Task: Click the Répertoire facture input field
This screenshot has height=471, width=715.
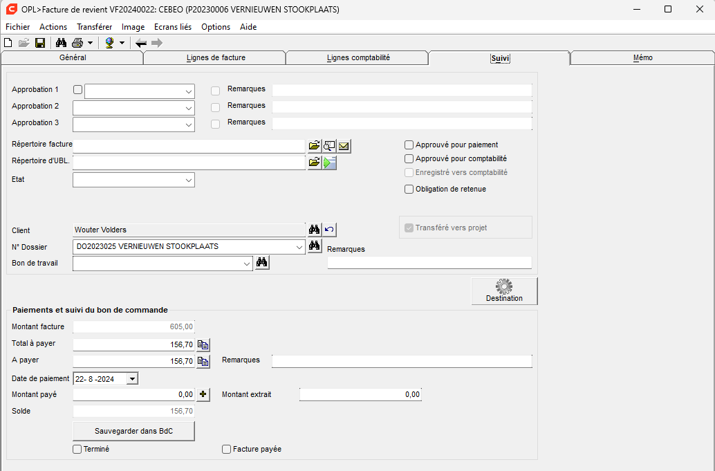Action: coord(189,146)
